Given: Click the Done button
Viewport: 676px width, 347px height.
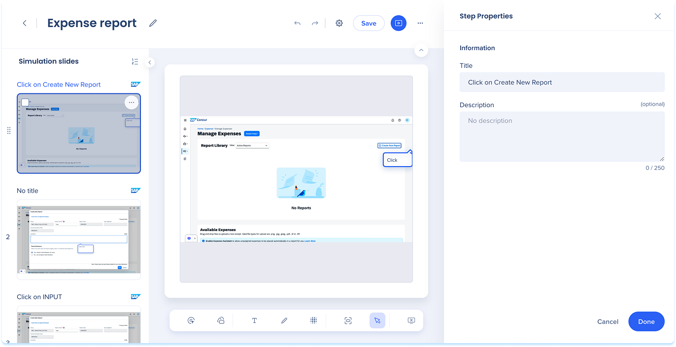Looking at the screenshot, I should 646,321.
